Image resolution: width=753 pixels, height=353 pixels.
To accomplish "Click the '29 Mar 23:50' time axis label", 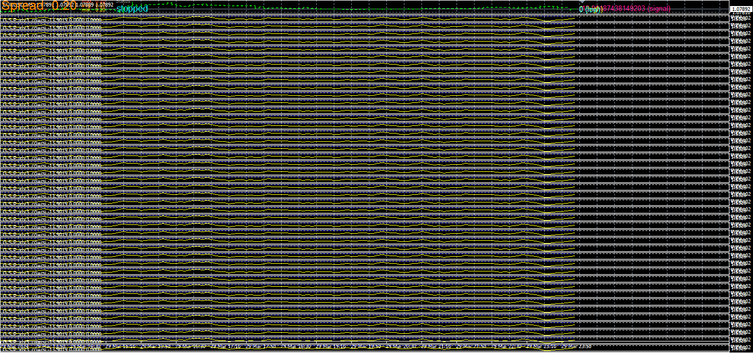I will point(576,346).
